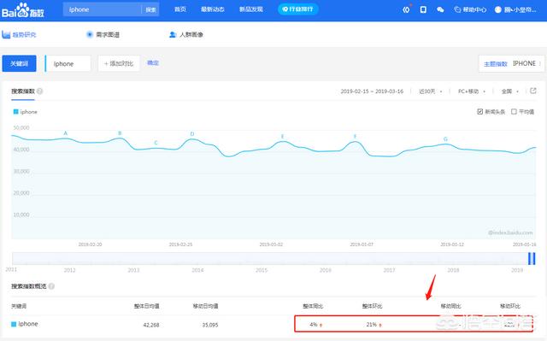Click the date range 2019-02-15 ~ 2019-03-16
Image resolution: width=547 pixels, height=341 pixels.
(x=372, y=91)
